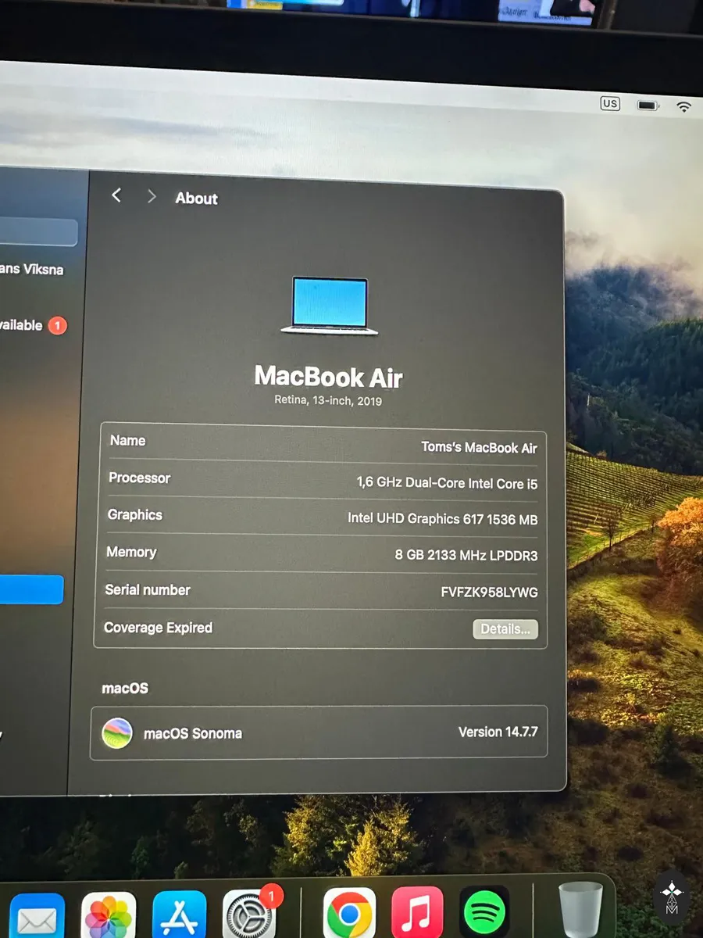The height and width of the screenshot is (938, 703).
Task: Open System Settings from the Dock
Action: tap(249, 914)
